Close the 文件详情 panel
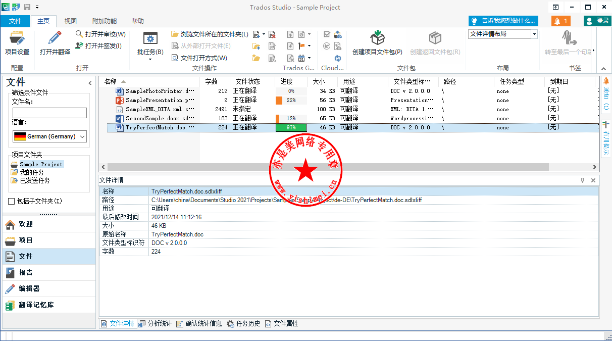 593,180
